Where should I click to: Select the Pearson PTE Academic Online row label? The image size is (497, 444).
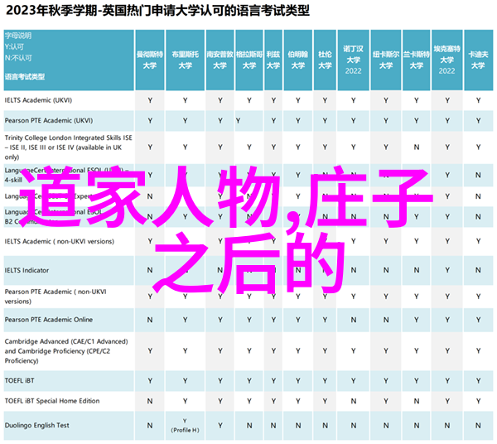(x=49, y=320)
